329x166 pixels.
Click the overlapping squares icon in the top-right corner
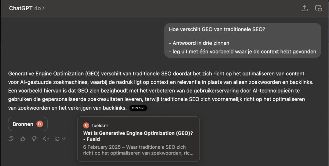[318, 8]
